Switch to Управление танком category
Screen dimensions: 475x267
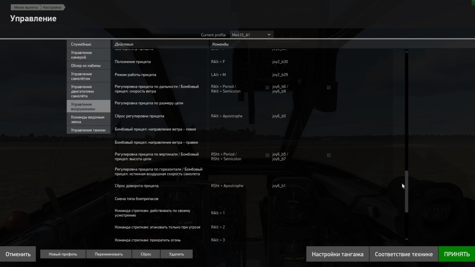(x=88, y=130)
